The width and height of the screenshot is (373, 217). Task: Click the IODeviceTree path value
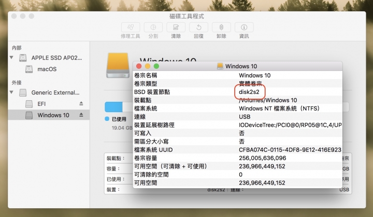[x=290, y=125]
